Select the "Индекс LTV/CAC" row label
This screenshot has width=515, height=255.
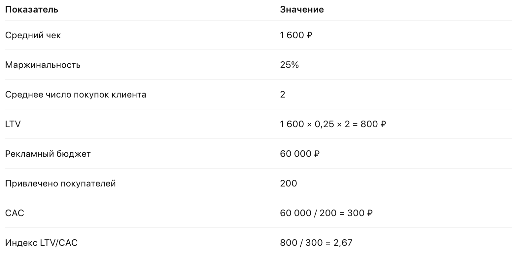pos(41,243)
